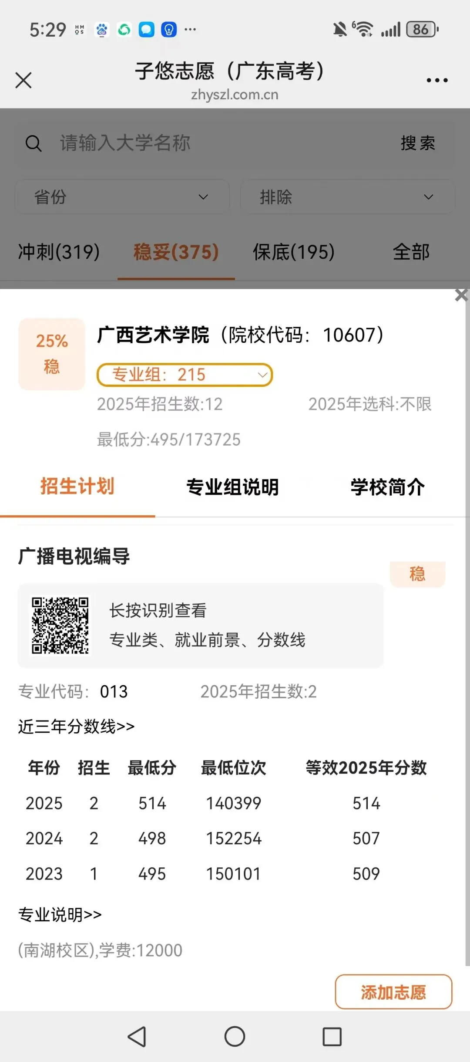Viewport: 470px width, 1062px height.
Task: Click the 添加志愿 button
Action: click(393, 992)
